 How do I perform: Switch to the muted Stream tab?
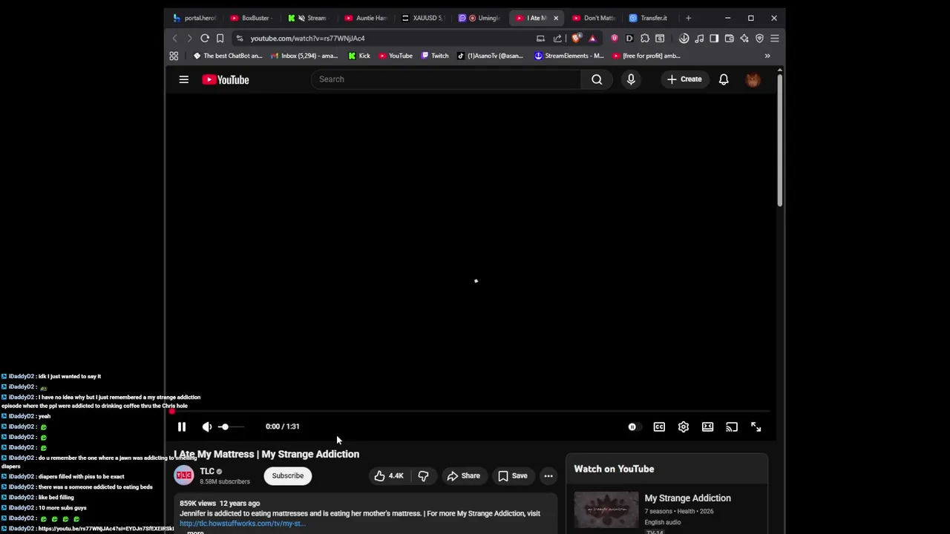click(x=309, y=18)
